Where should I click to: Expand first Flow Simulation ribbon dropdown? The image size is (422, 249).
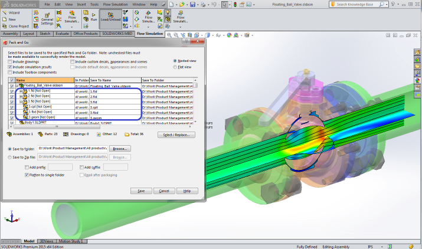coord(72,27)
